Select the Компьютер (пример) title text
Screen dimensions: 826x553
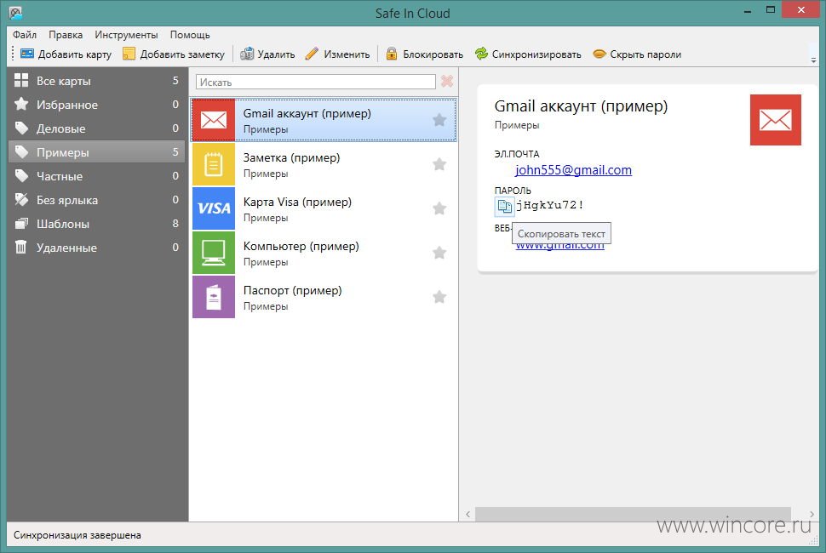click(x=301, y=246)
